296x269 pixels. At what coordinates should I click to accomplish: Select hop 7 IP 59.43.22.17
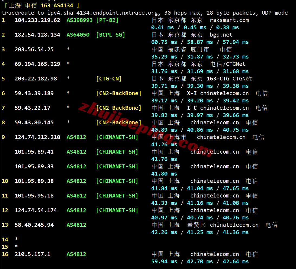33,108
